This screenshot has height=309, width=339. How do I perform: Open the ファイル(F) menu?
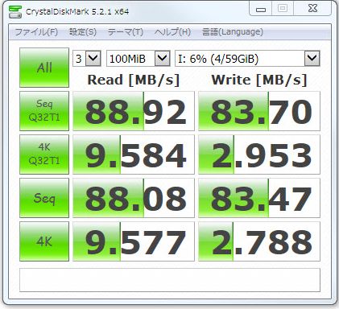tap(36, 32)
